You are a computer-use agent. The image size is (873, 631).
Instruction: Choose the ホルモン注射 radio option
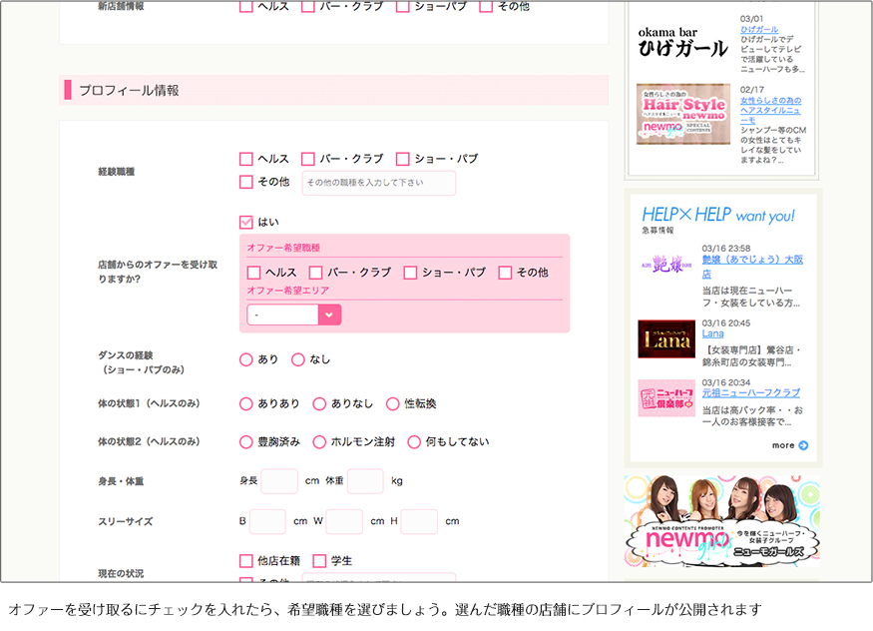click(x=320, y=441)
